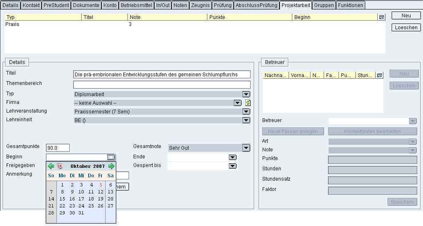This screenshot has height=226, width=423.
Task: Refresh the Firma list with green icon
Action: (x=248, y=103)
